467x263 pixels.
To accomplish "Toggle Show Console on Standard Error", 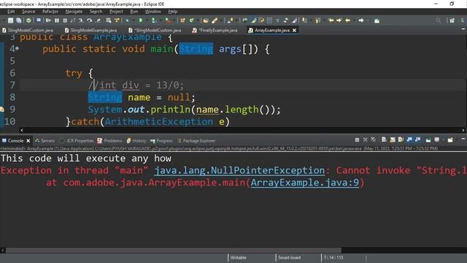I will tap(417, 140).
